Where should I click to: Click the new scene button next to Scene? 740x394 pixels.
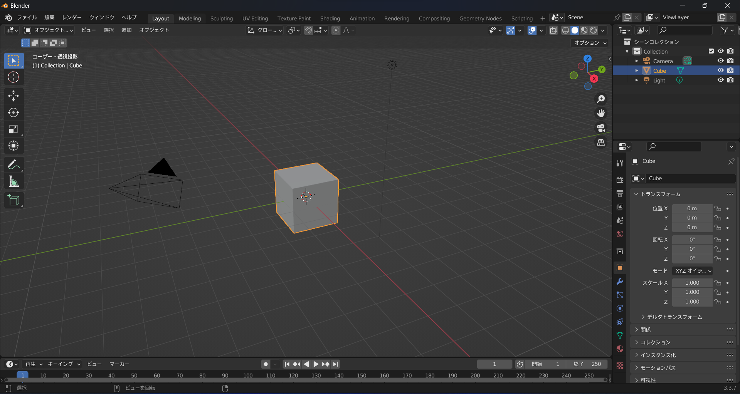click(627, 17)
